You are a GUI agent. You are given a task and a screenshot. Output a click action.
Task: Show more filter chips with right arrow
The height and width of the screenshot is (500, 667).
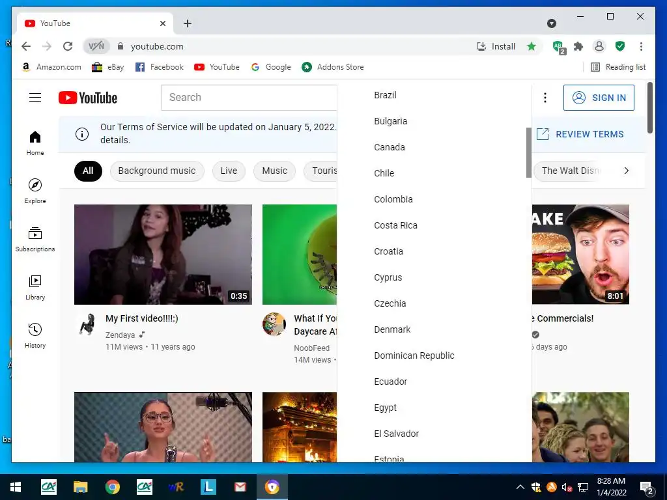626,171
